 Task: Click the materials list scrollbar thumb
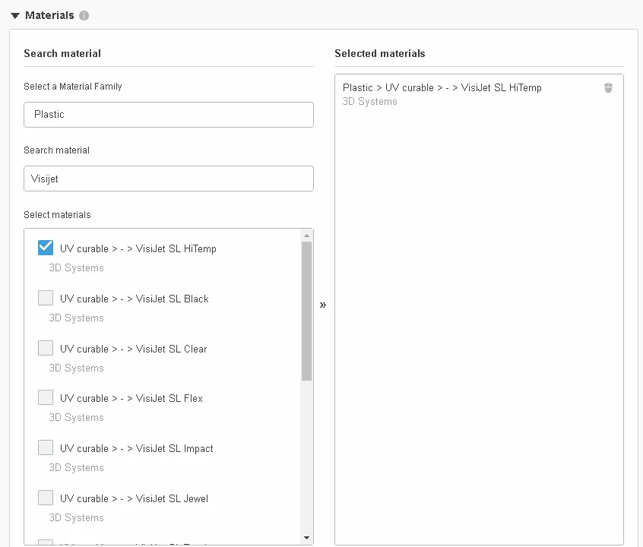(x=306, y=310)
